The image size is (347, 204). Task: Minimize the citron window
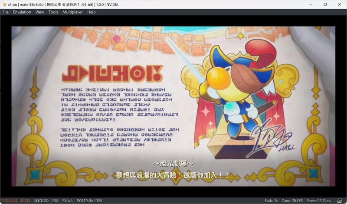click(311, 4)
